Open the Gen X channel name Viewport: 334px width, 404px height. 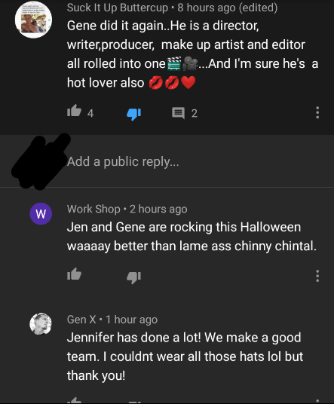coord(81,320)
